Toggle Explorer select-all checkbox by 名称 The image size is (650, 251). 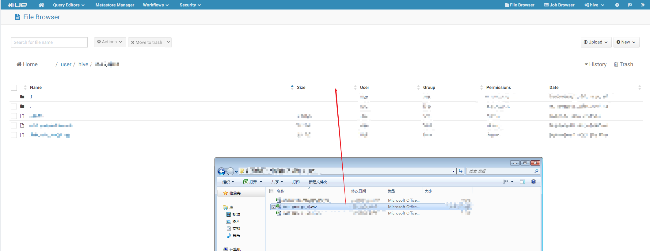pyautogui.click(x=271, y=191)
